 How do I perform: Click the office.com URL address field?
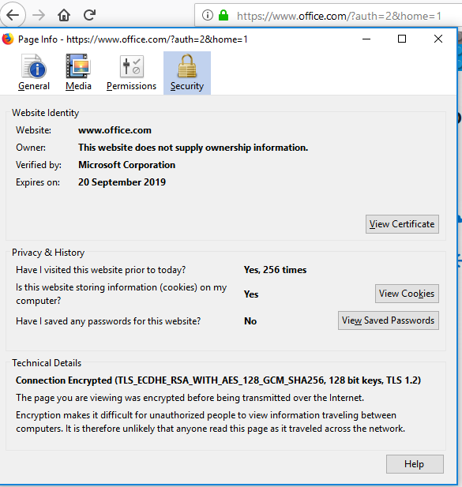pyautogui.click(x=339, y=16)
